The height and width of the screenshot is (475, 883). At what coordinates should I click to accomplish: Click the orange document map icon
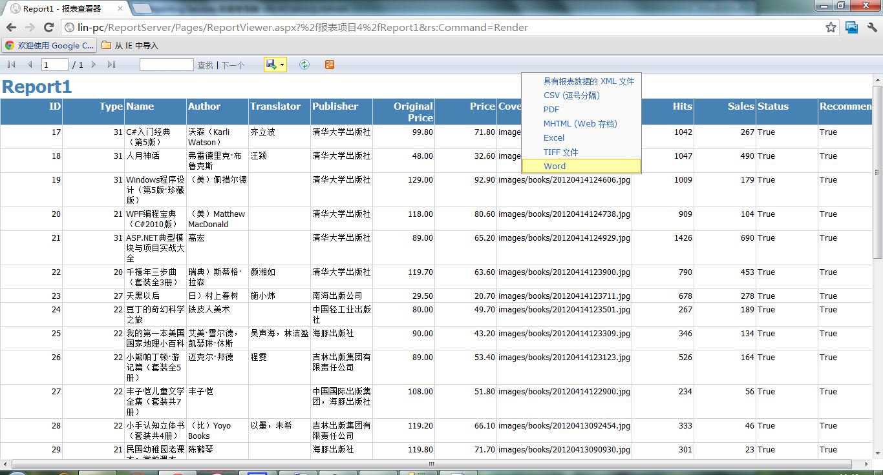click(x=330, y=65)
